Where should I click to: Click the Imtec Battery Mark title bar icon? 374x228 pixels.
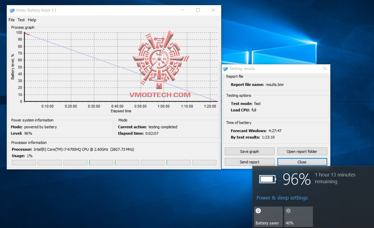coord(12,10)
